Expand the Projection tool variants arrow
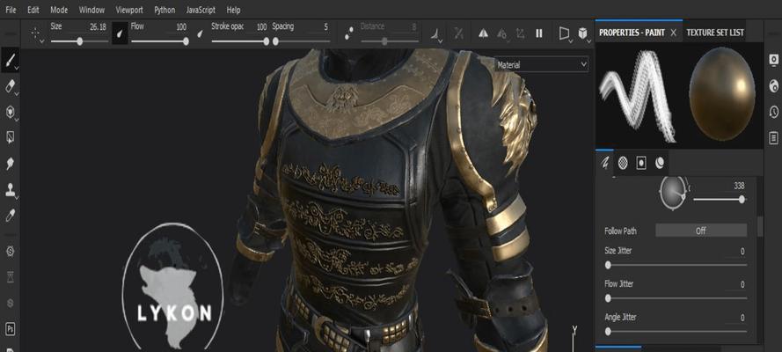Image resolution: width=782 pixels, height=352 pixels. (x=17, y=119)
